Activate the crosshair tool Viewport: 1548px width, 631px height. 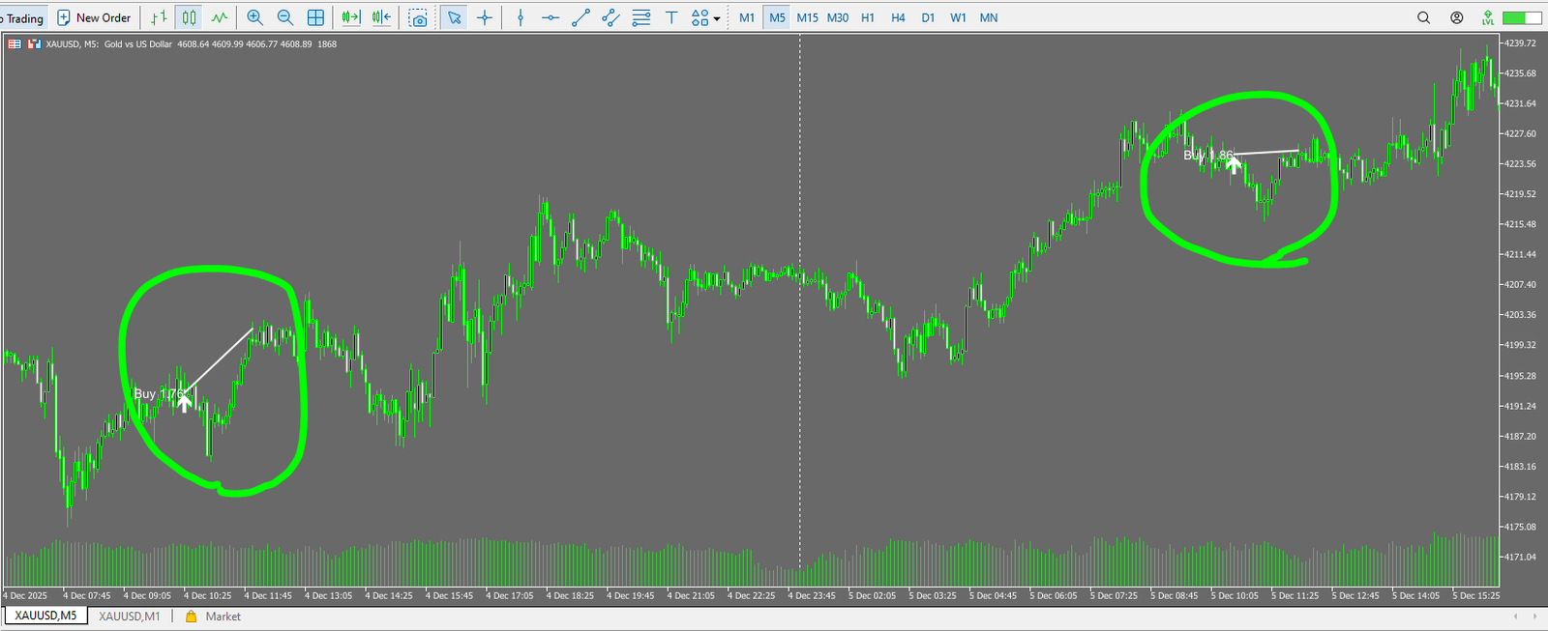(x=485, y=17)
